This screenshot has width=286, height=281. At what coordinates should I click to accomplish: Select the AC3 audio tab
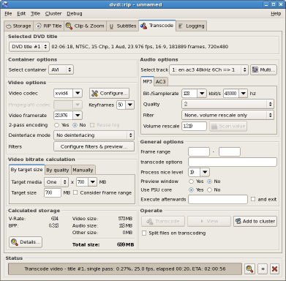pos(161,81)
